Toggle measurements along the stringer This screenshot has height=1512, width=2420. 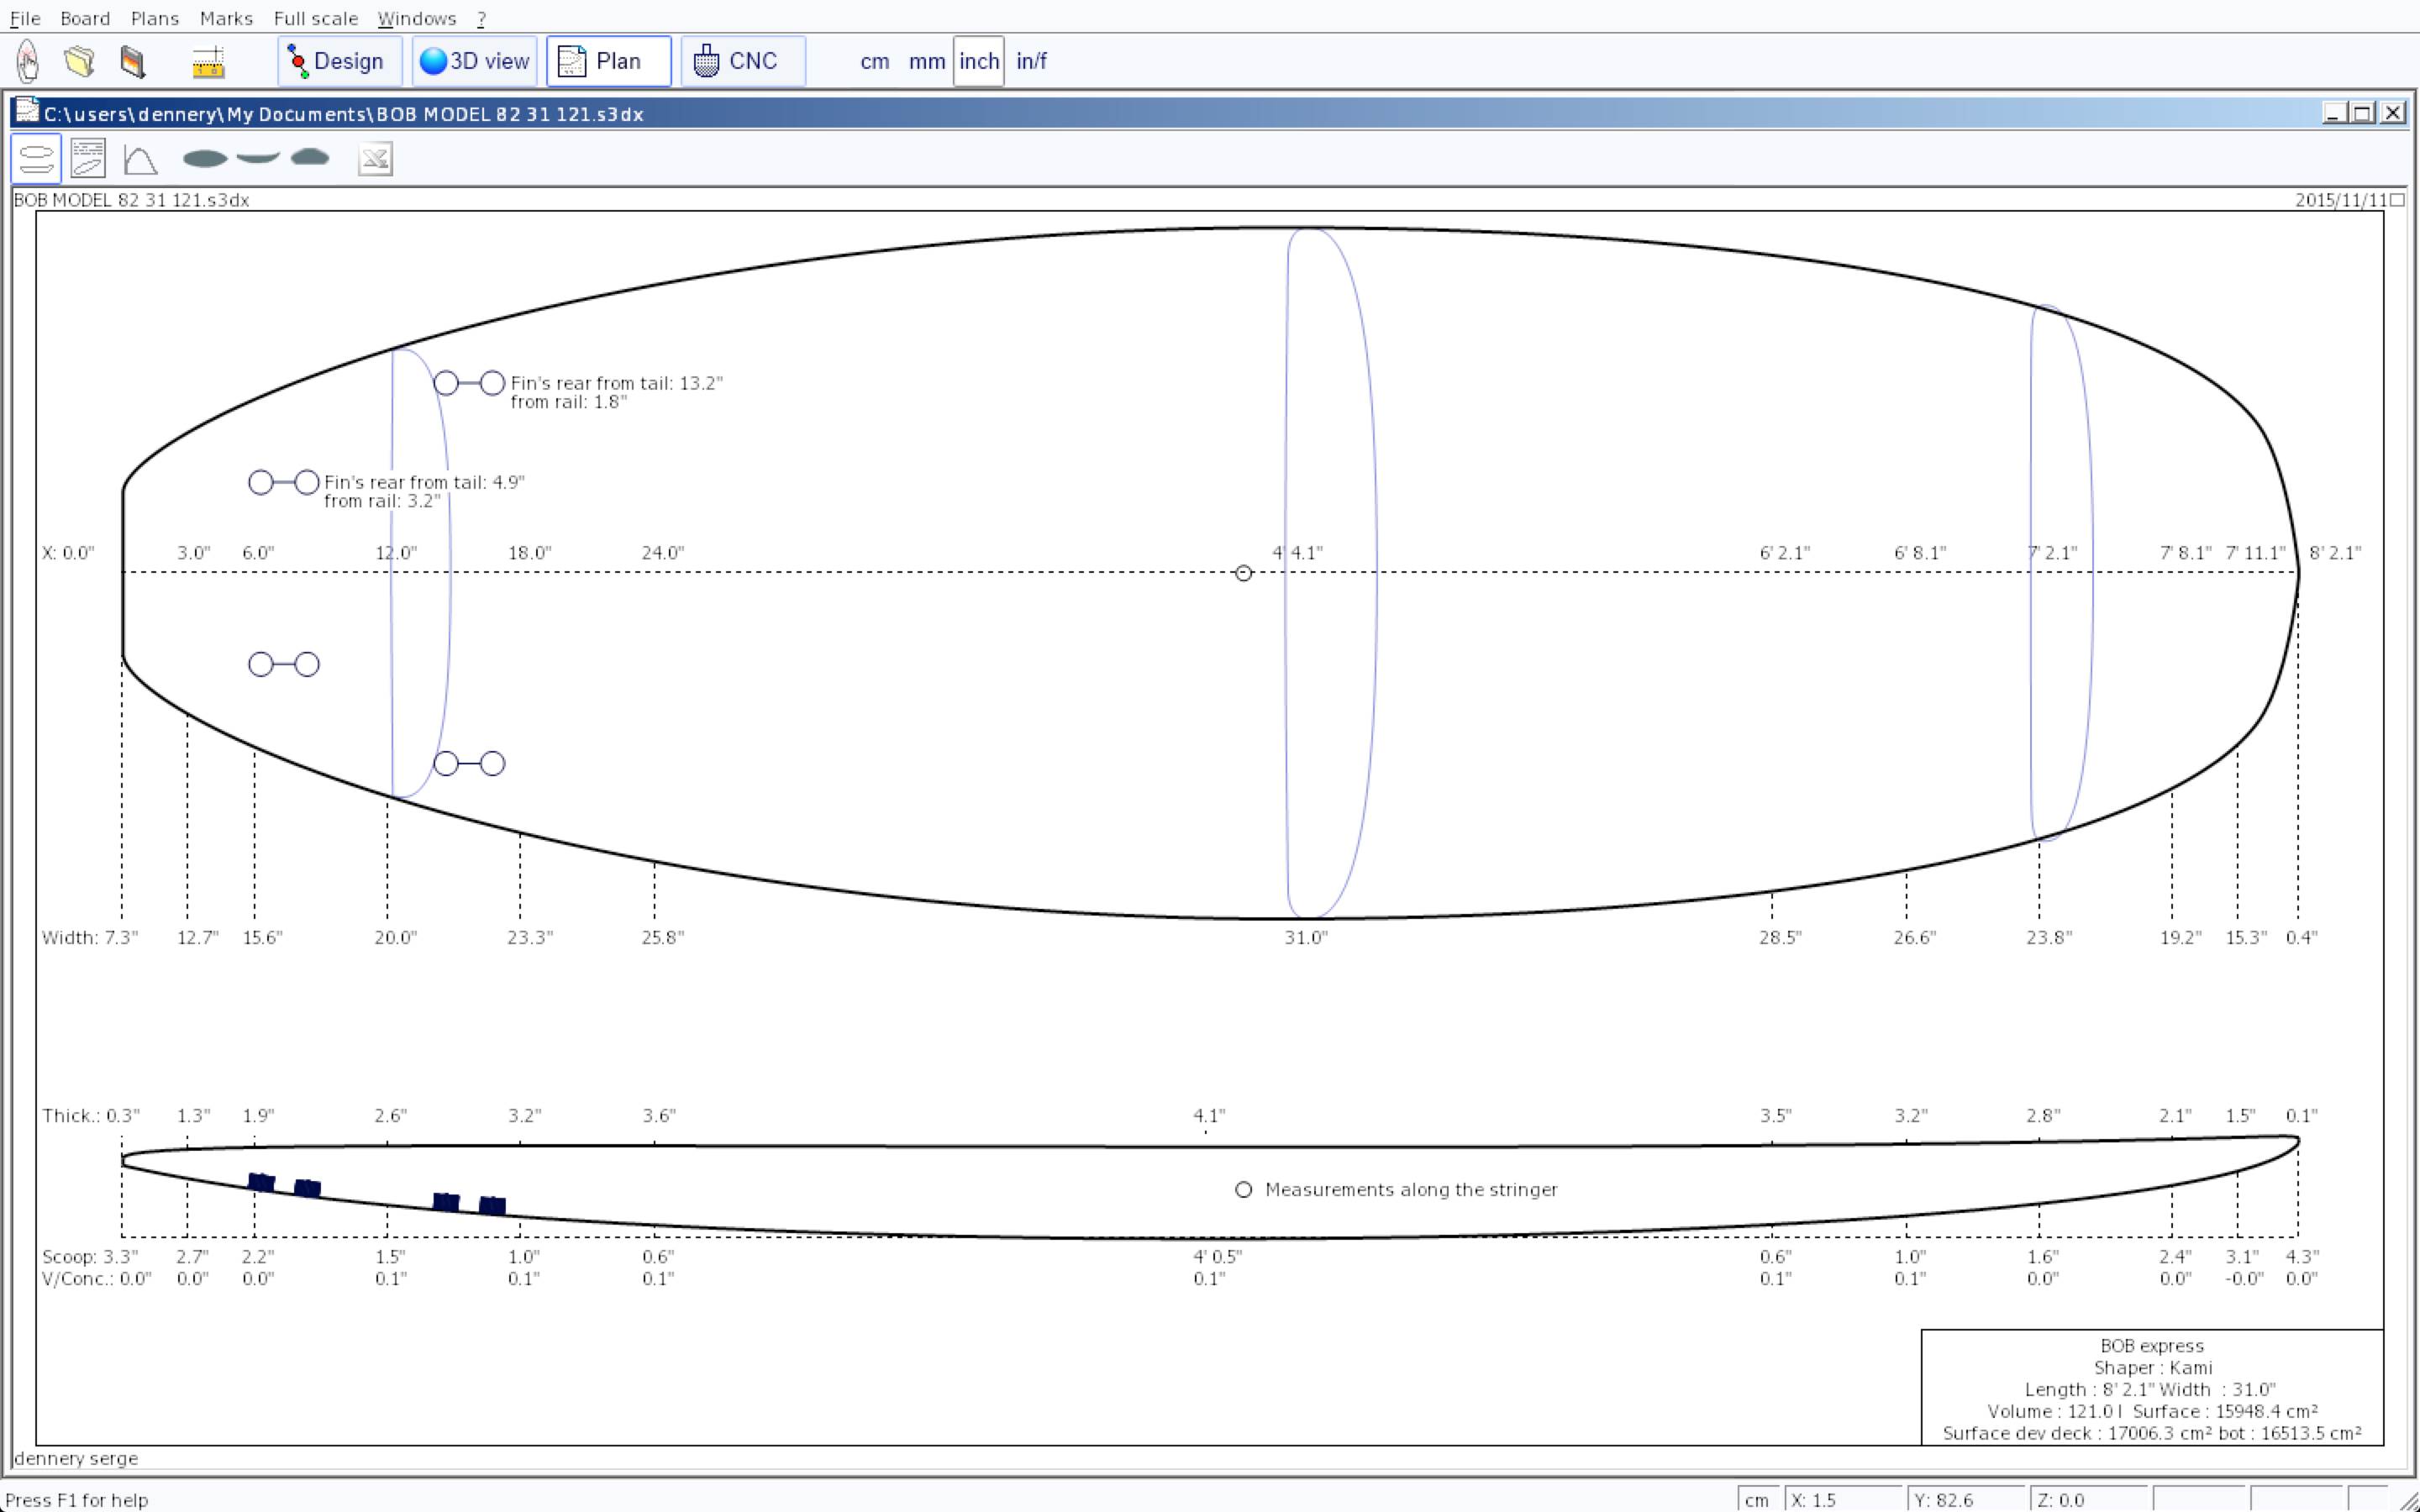(x=1243, y=1189)
